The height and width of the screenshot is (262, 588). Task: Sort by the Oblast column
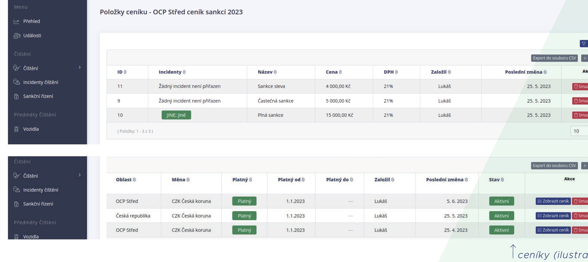pos(126,179)
